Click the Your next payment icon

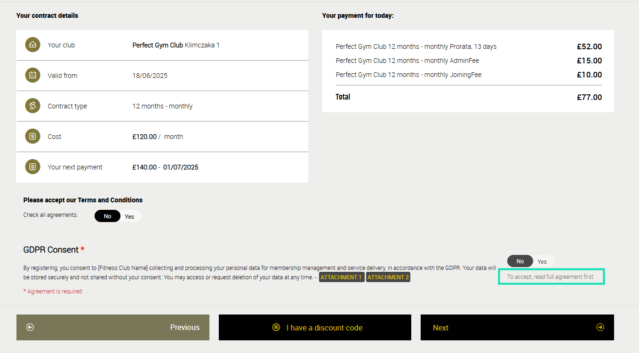pyautogui.click(x=32, y=167)
